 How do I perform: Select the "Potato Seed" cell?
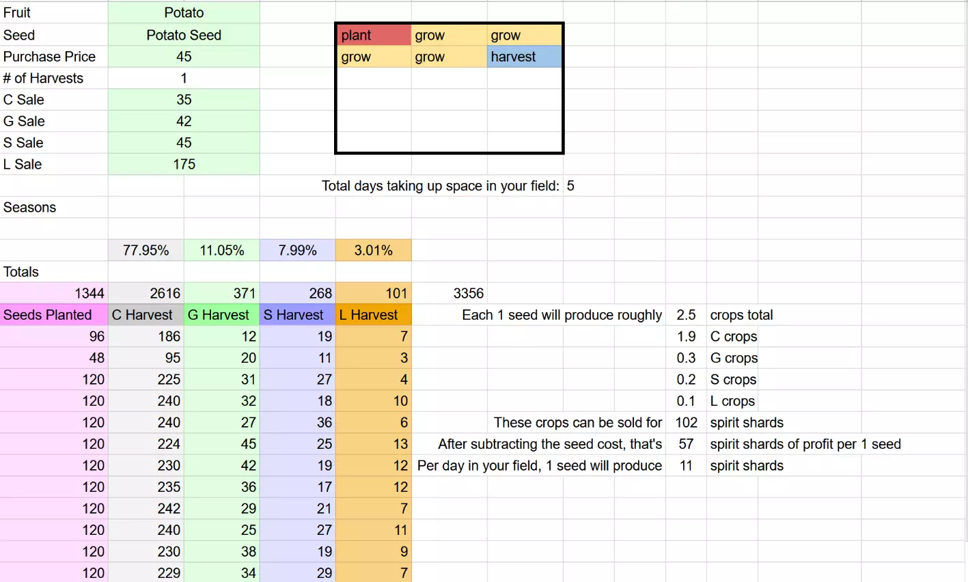(x=184, y=35)
